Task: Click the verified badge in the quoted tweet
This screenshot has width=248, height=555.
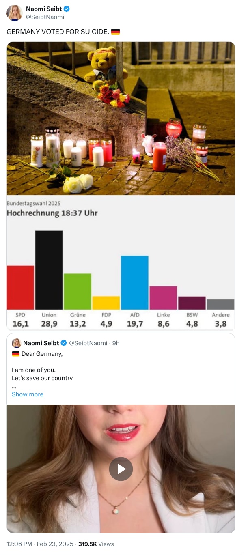Action: click(x=64, y=343)
